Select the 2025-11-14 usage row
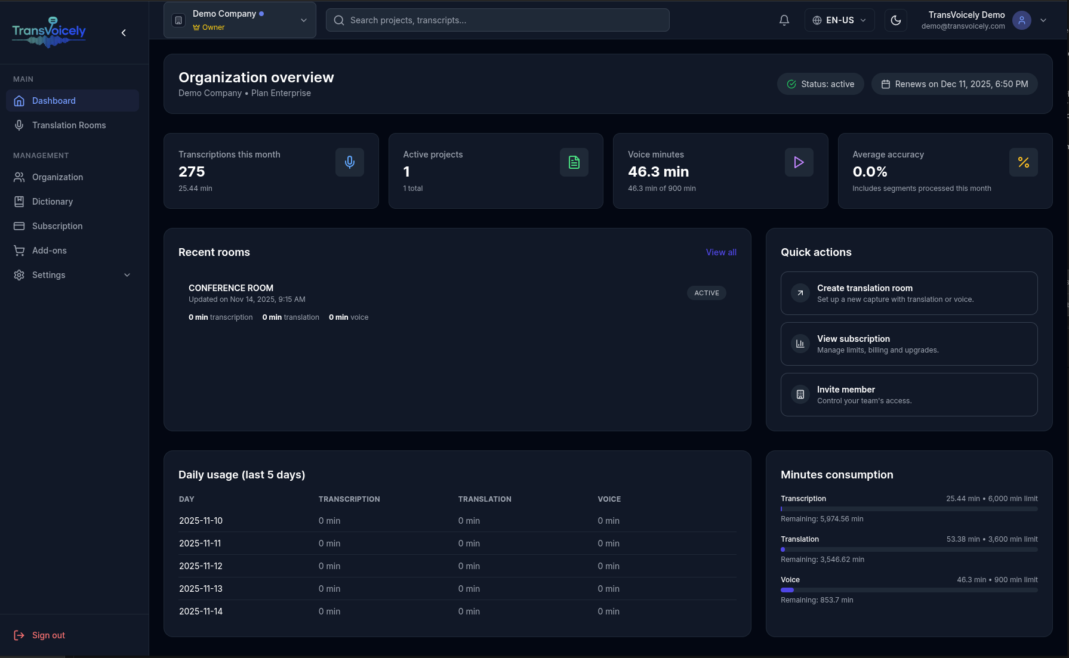 tap(457, 611)
